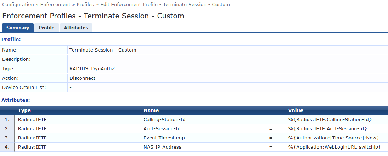Select row 4 NAS-IP-Address attribute

pos(162,147)
